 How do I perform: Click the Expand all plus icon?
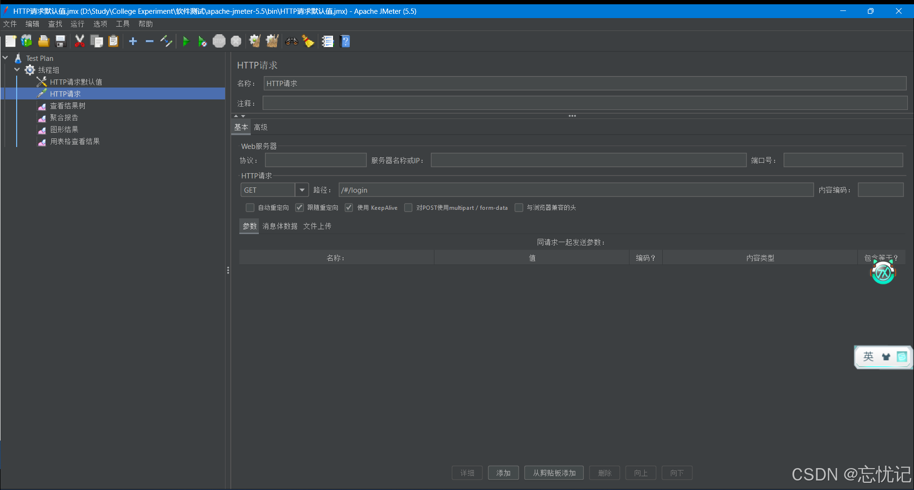click(x=133, y=41)
